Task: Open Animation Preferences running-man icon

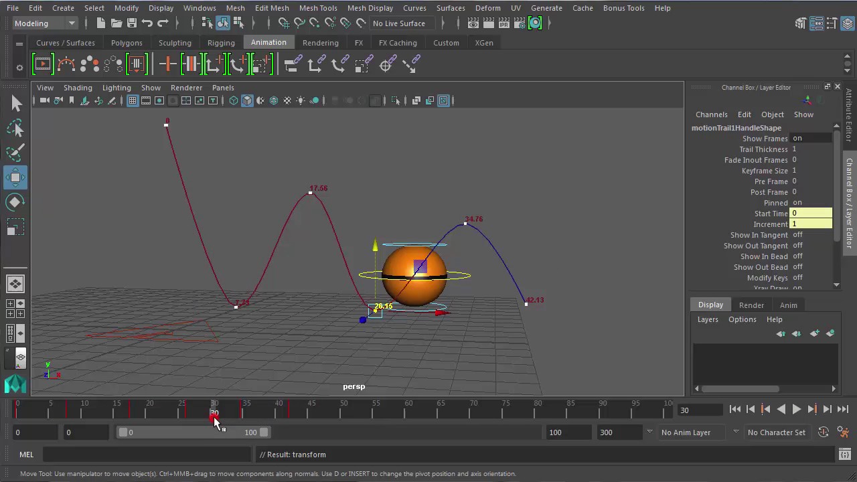Action: (x=843, y=432)
